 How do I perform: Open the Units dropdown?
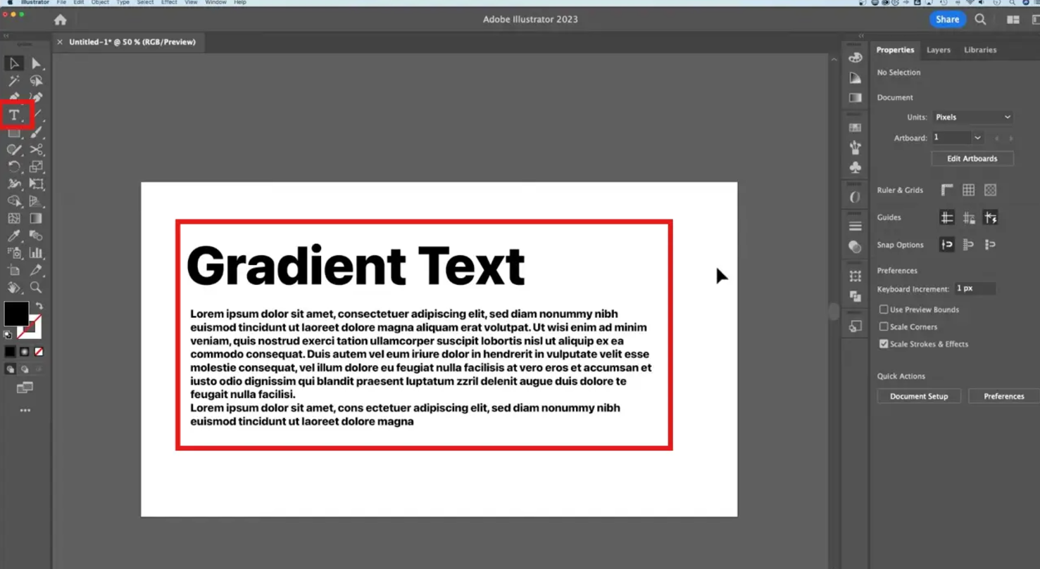972,117
